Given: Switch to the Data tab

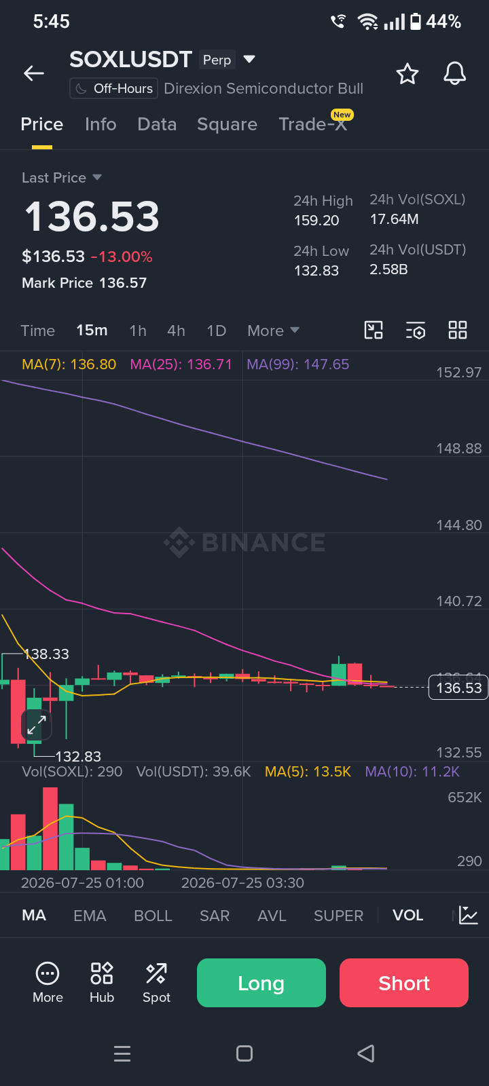Looking at the screenshot, I should [157, 124].
